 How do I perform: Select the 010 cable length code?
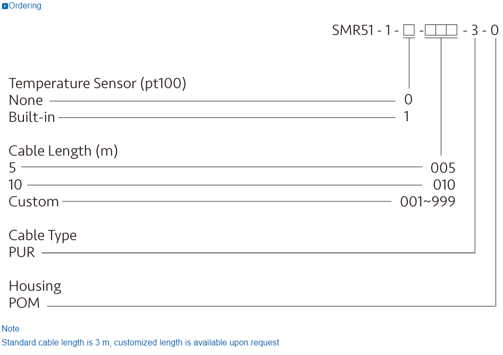443,185
